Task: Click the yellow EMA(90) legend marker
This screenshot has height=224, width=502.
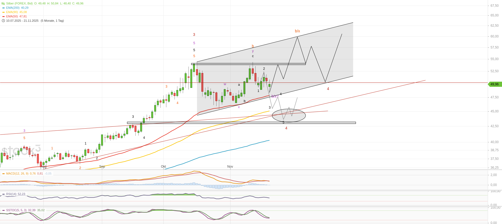Action: click(4, 12)
